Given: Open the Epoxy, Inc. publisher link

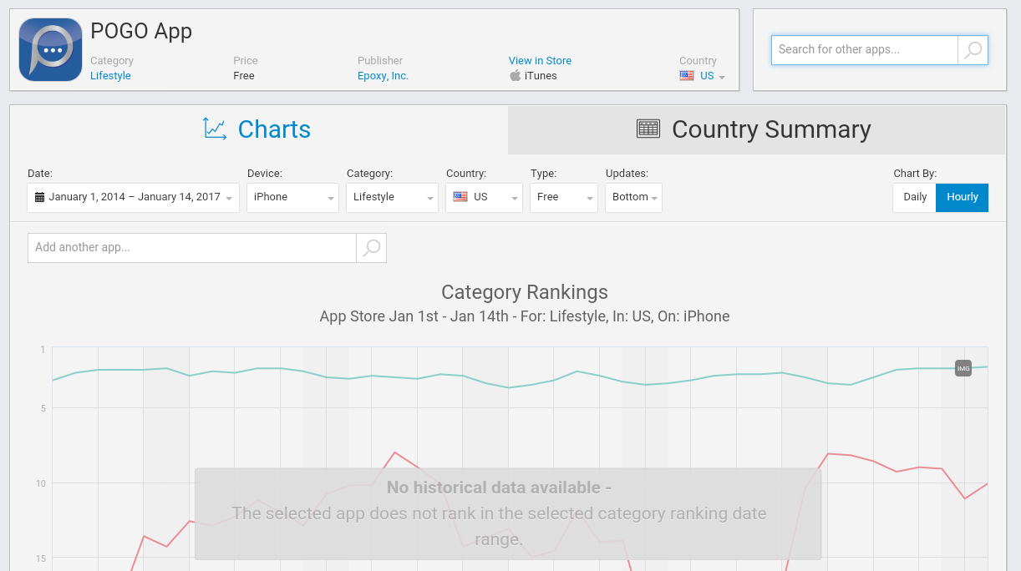Looking at the screenshot, I should pos(383,76).
